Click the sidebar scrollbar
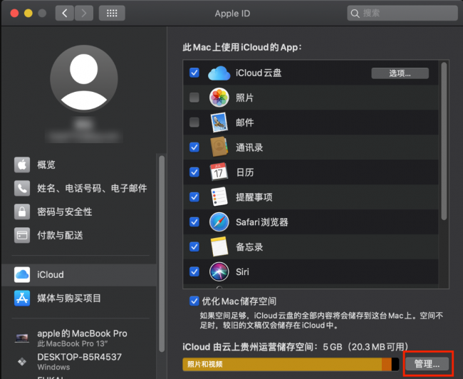Image resolution: width=463 pixels, height=379 pixels. pyautogui.click(x=162, y=254)
